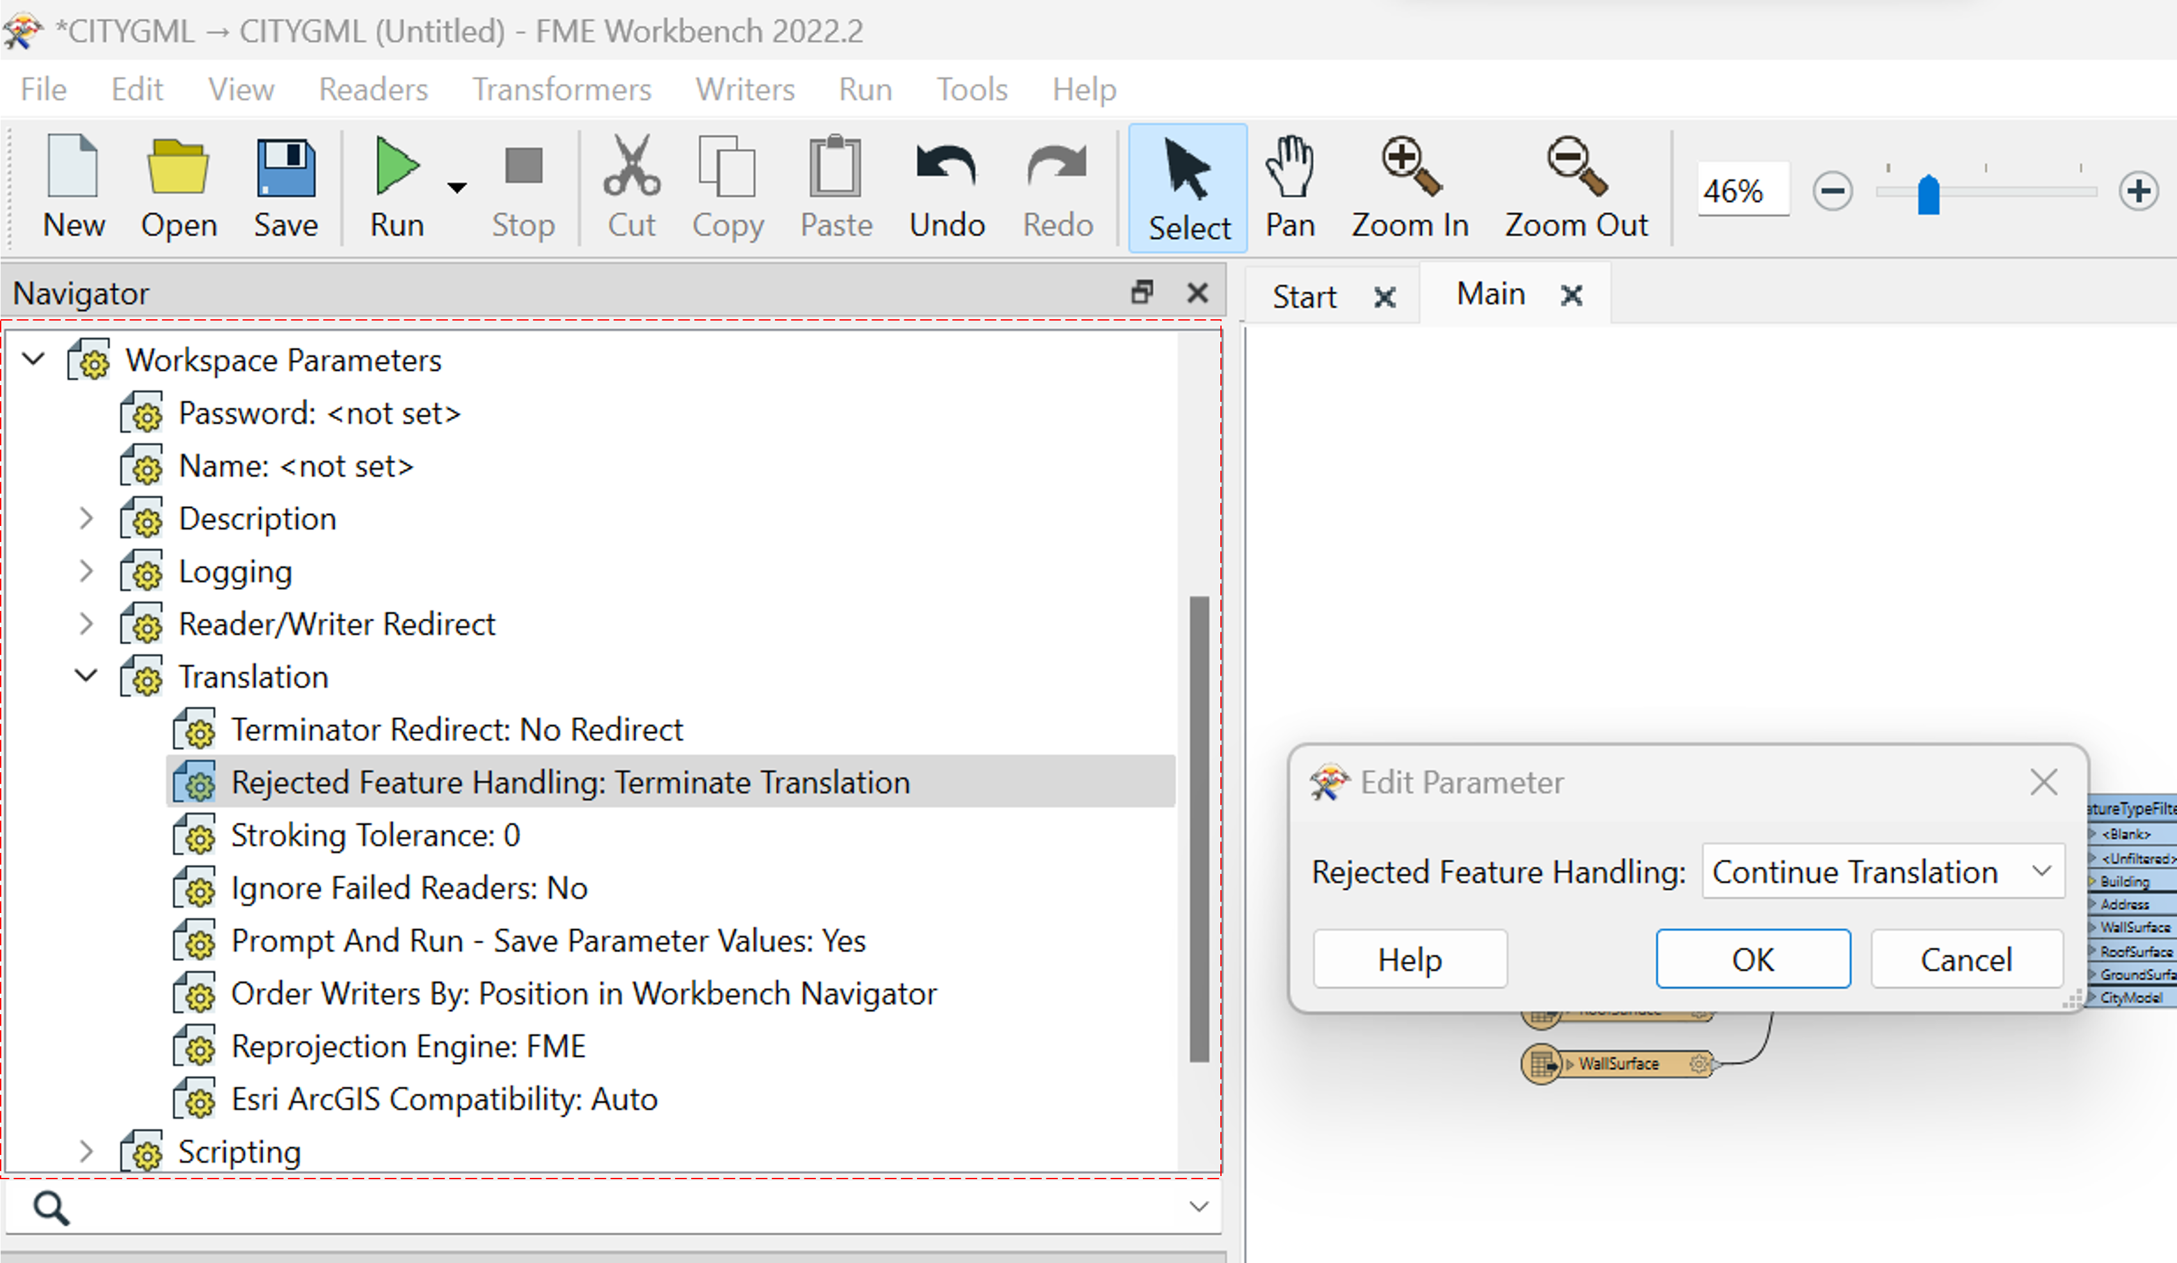This screenshot has height=1263, width=2177.
Task: Close the Start tab
Action: pyautogui.click(x=1385, y=298)
